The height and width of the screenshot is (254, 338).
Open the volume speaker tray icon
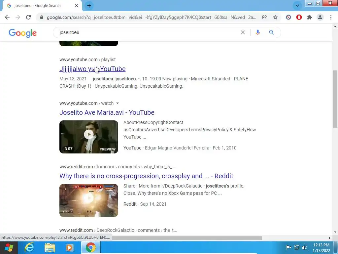pos(305,247)
